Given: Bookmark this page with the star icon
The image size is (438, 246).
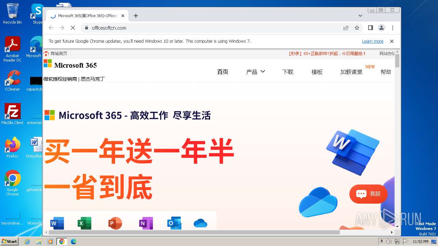Looking at the screenshot, I should point(357,28).
